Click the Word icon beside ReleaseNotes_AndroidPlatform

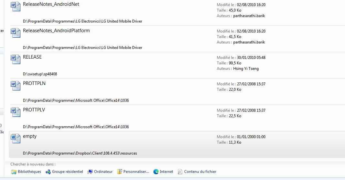tap(16, 33)
